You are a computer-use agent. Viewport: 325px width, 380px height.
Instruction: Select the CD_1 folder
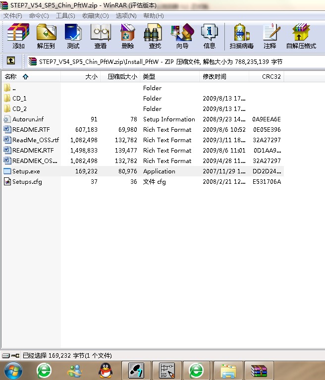pyautogui.click(x=19, y=98)
